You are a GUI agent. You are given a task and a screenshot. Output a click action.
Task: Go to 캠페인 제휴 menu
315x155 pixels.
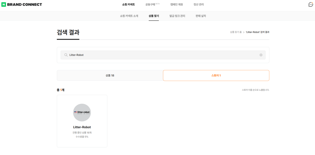point(177,4)
